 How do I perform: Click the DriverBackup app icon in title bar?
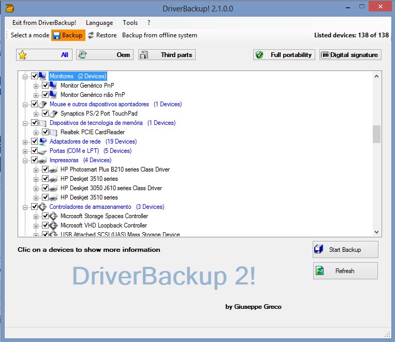10,8
